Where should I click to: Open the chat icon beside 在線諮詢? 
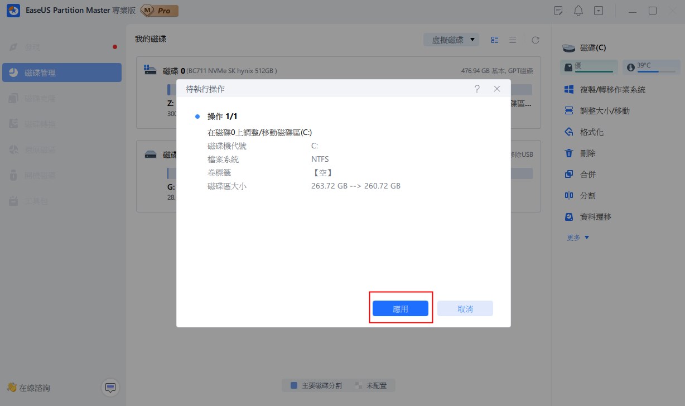[110, 387]
